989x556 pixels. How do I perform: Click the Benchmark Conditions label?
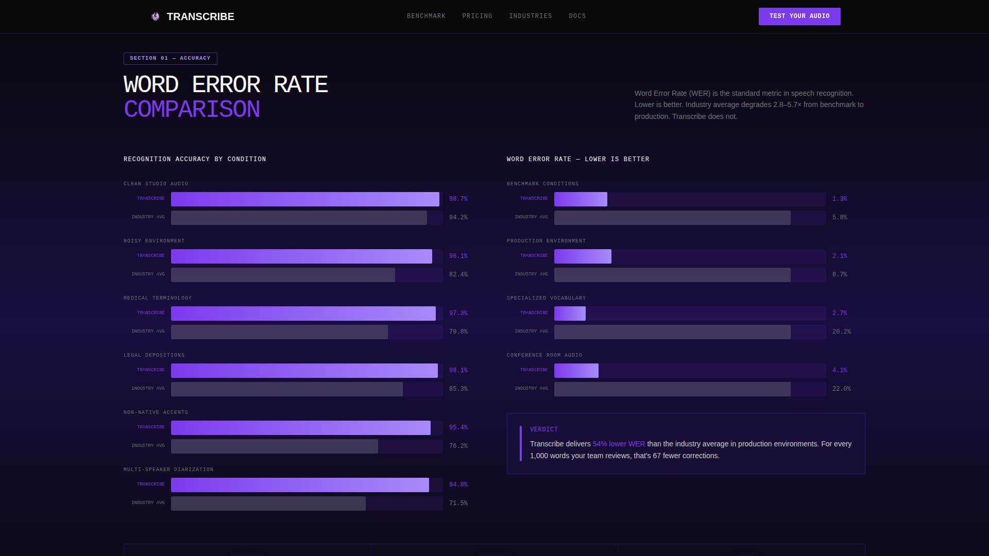542,184
